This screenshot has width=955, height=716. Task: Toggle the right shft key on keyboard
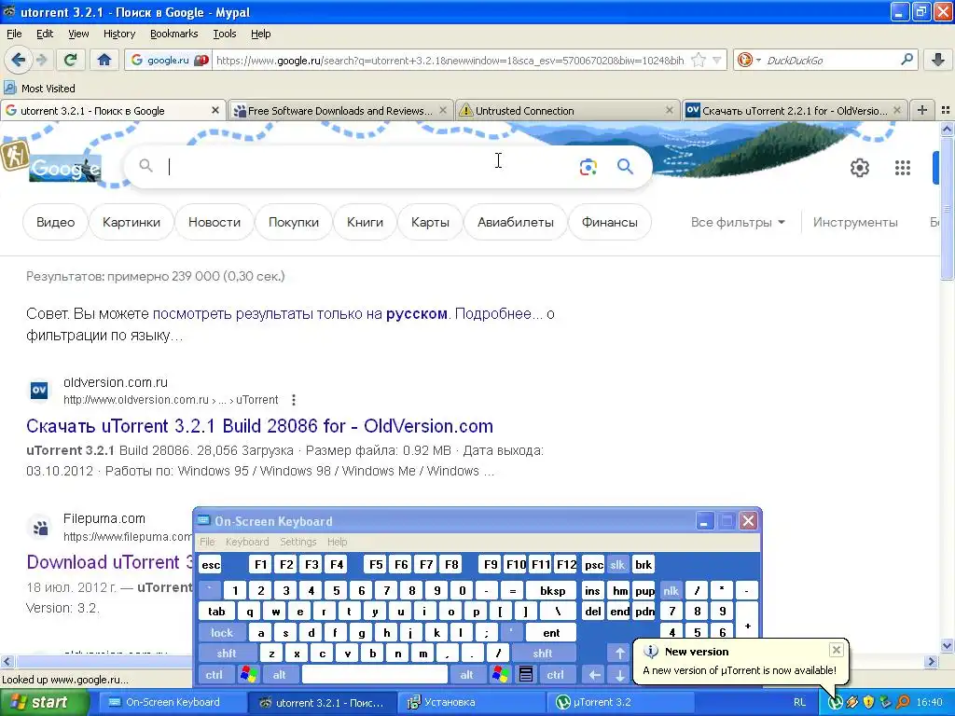pos(543,654)
